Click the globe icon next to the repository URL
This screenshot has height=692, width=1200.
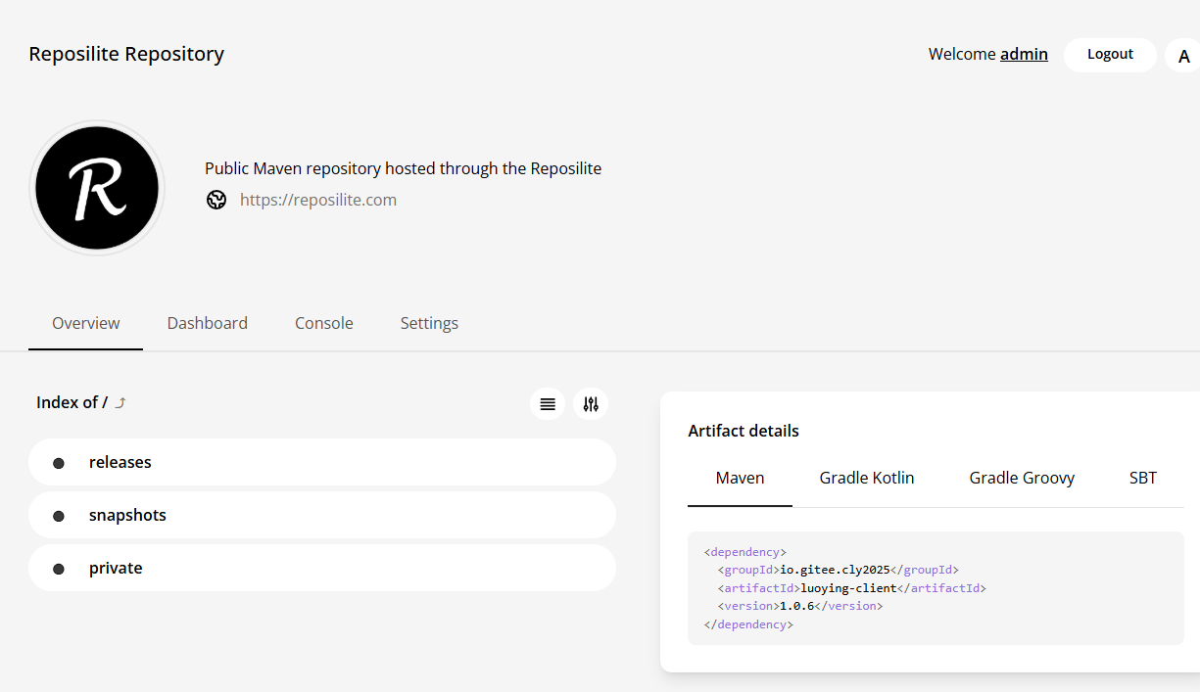pyautogui.click(x=216, y=200)
